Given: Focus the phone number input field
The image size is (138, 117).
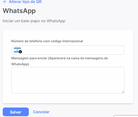Looking at the screenshot, I should tap(68, 50).
